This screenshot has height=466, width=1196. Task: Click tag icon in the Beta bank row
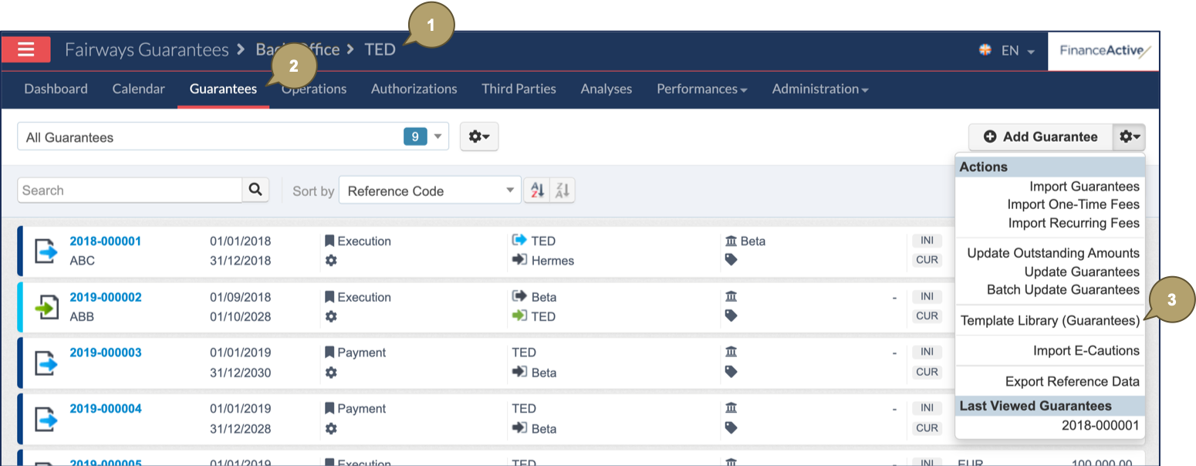[731, 260]
